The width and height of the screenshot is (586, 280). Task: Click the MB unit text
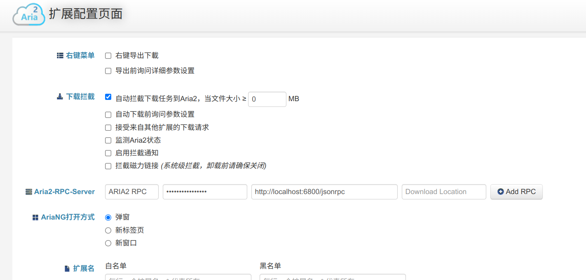[x=294, y=99]
